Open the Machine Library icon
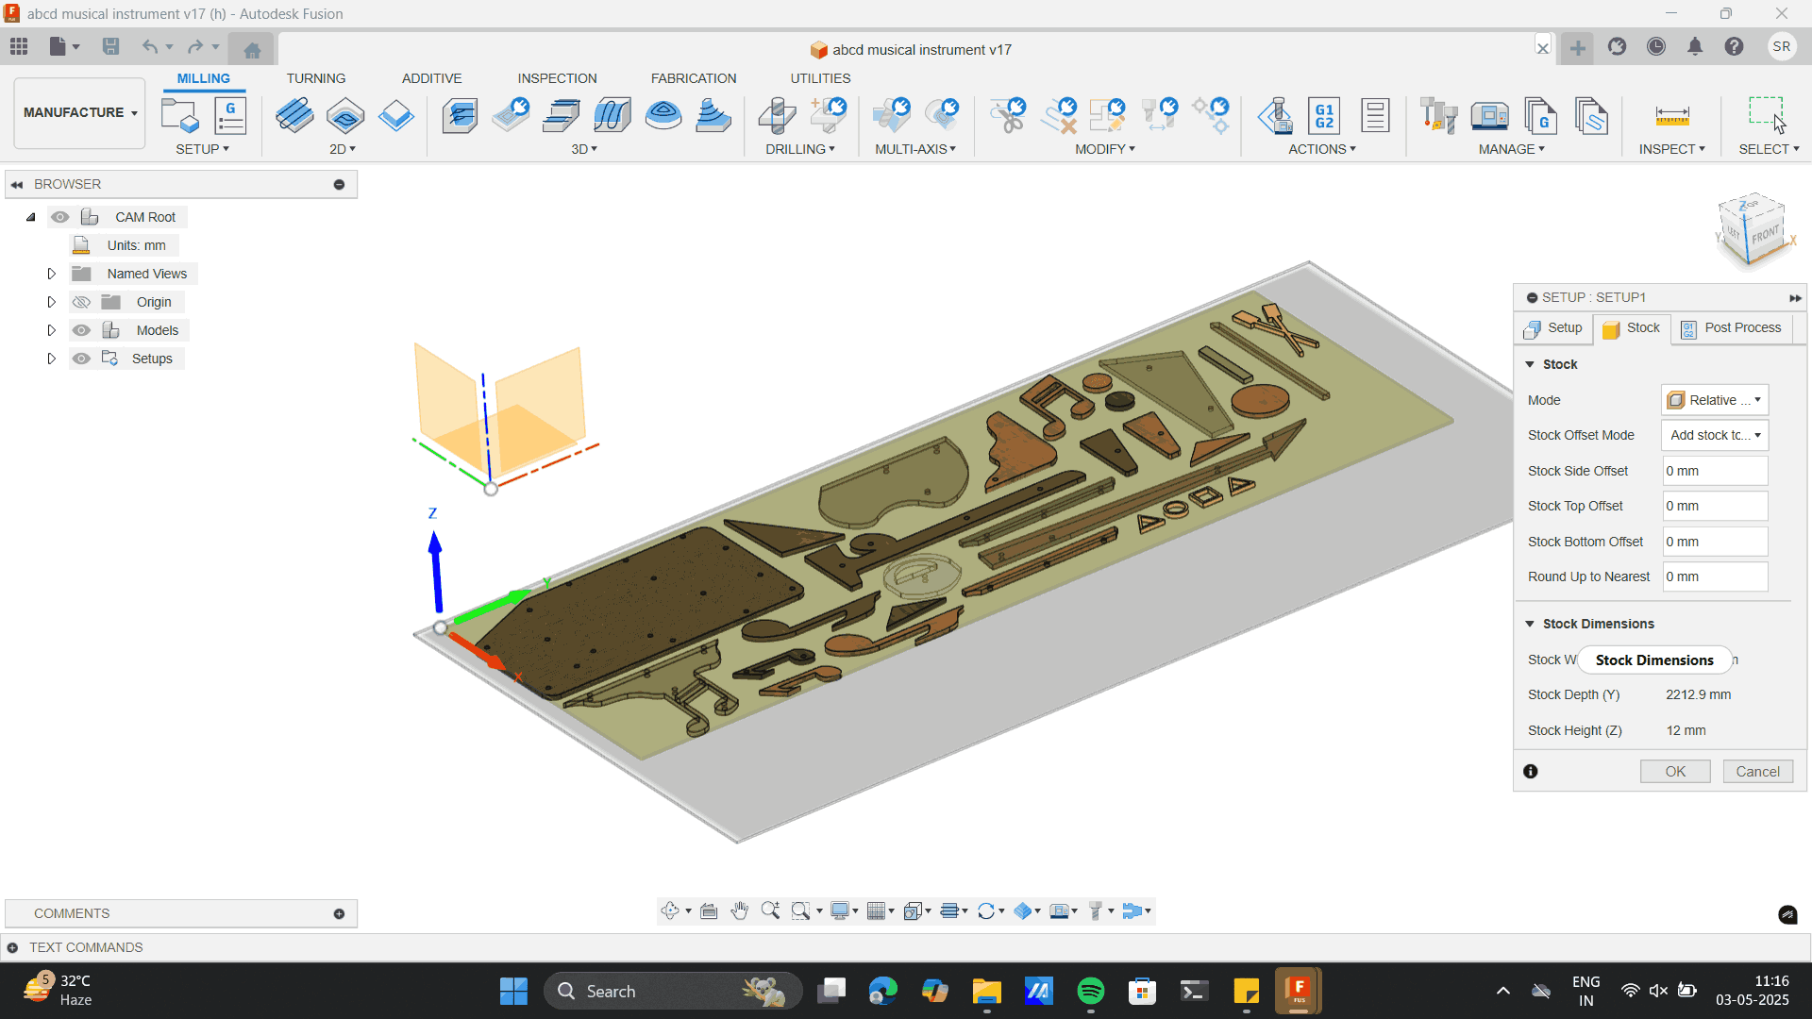Image resolution: width=1812 pixels, height=1019 pixels. pyautogui.click(x=1489, y=115)
